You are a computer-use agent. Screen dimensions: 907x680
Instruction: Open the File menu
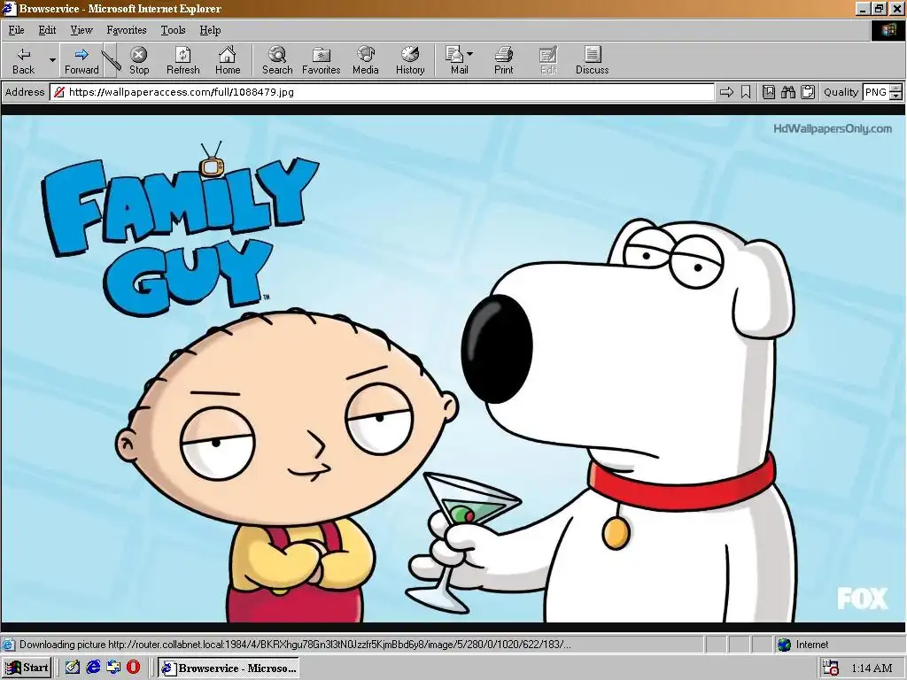16,30
